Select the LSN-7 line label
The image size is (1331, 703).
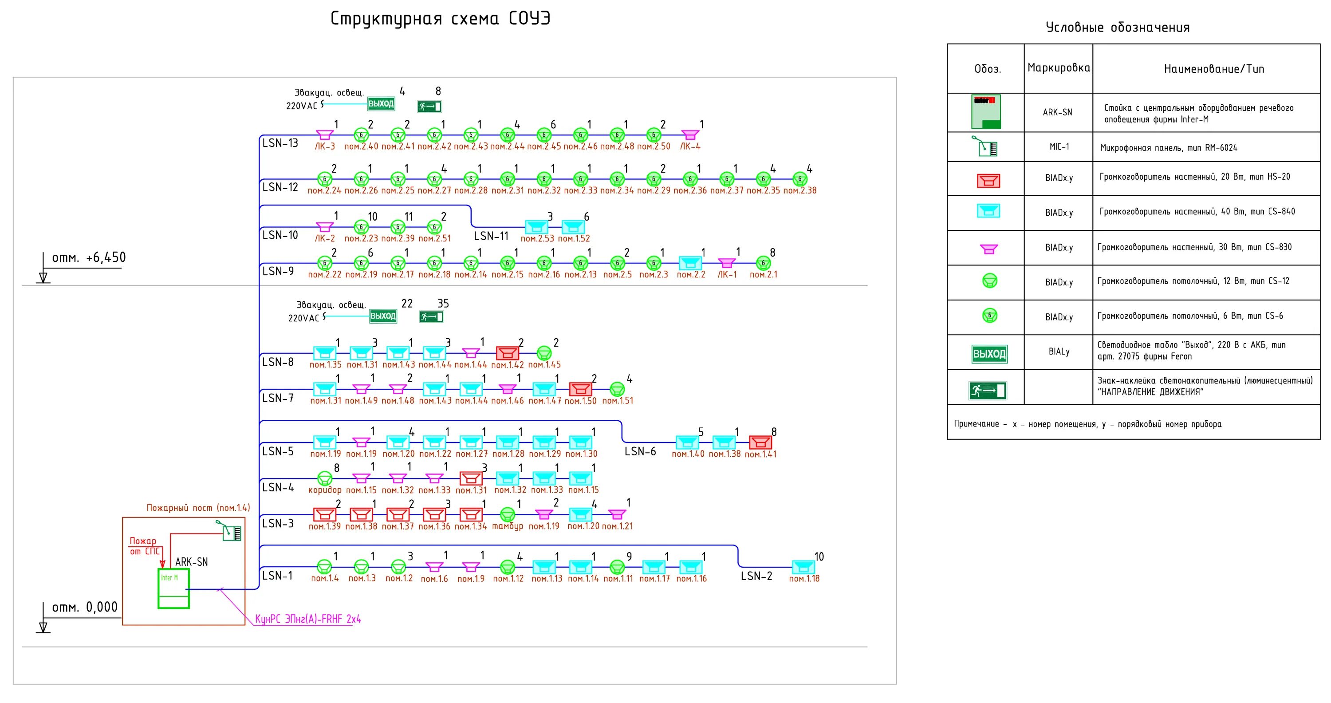pyautogui.click(x=278, y=399)
